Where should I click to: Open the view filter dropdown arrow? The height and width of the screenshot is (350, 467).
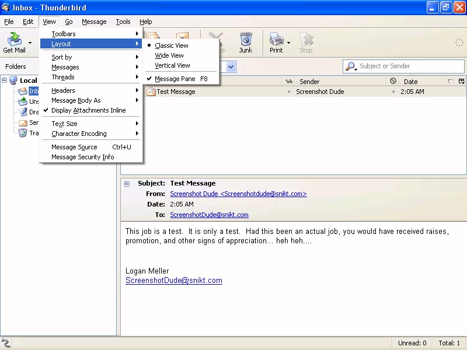coord(231,66)
